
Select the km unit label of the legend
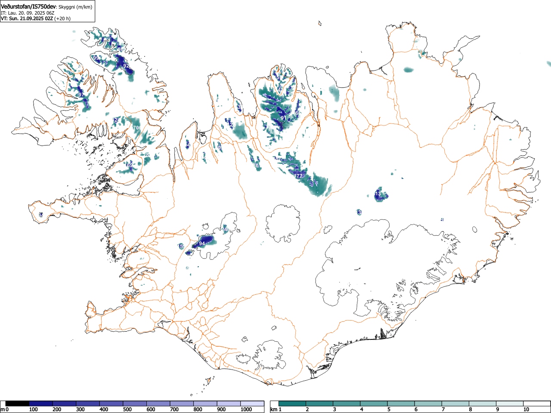pos(273,410)
